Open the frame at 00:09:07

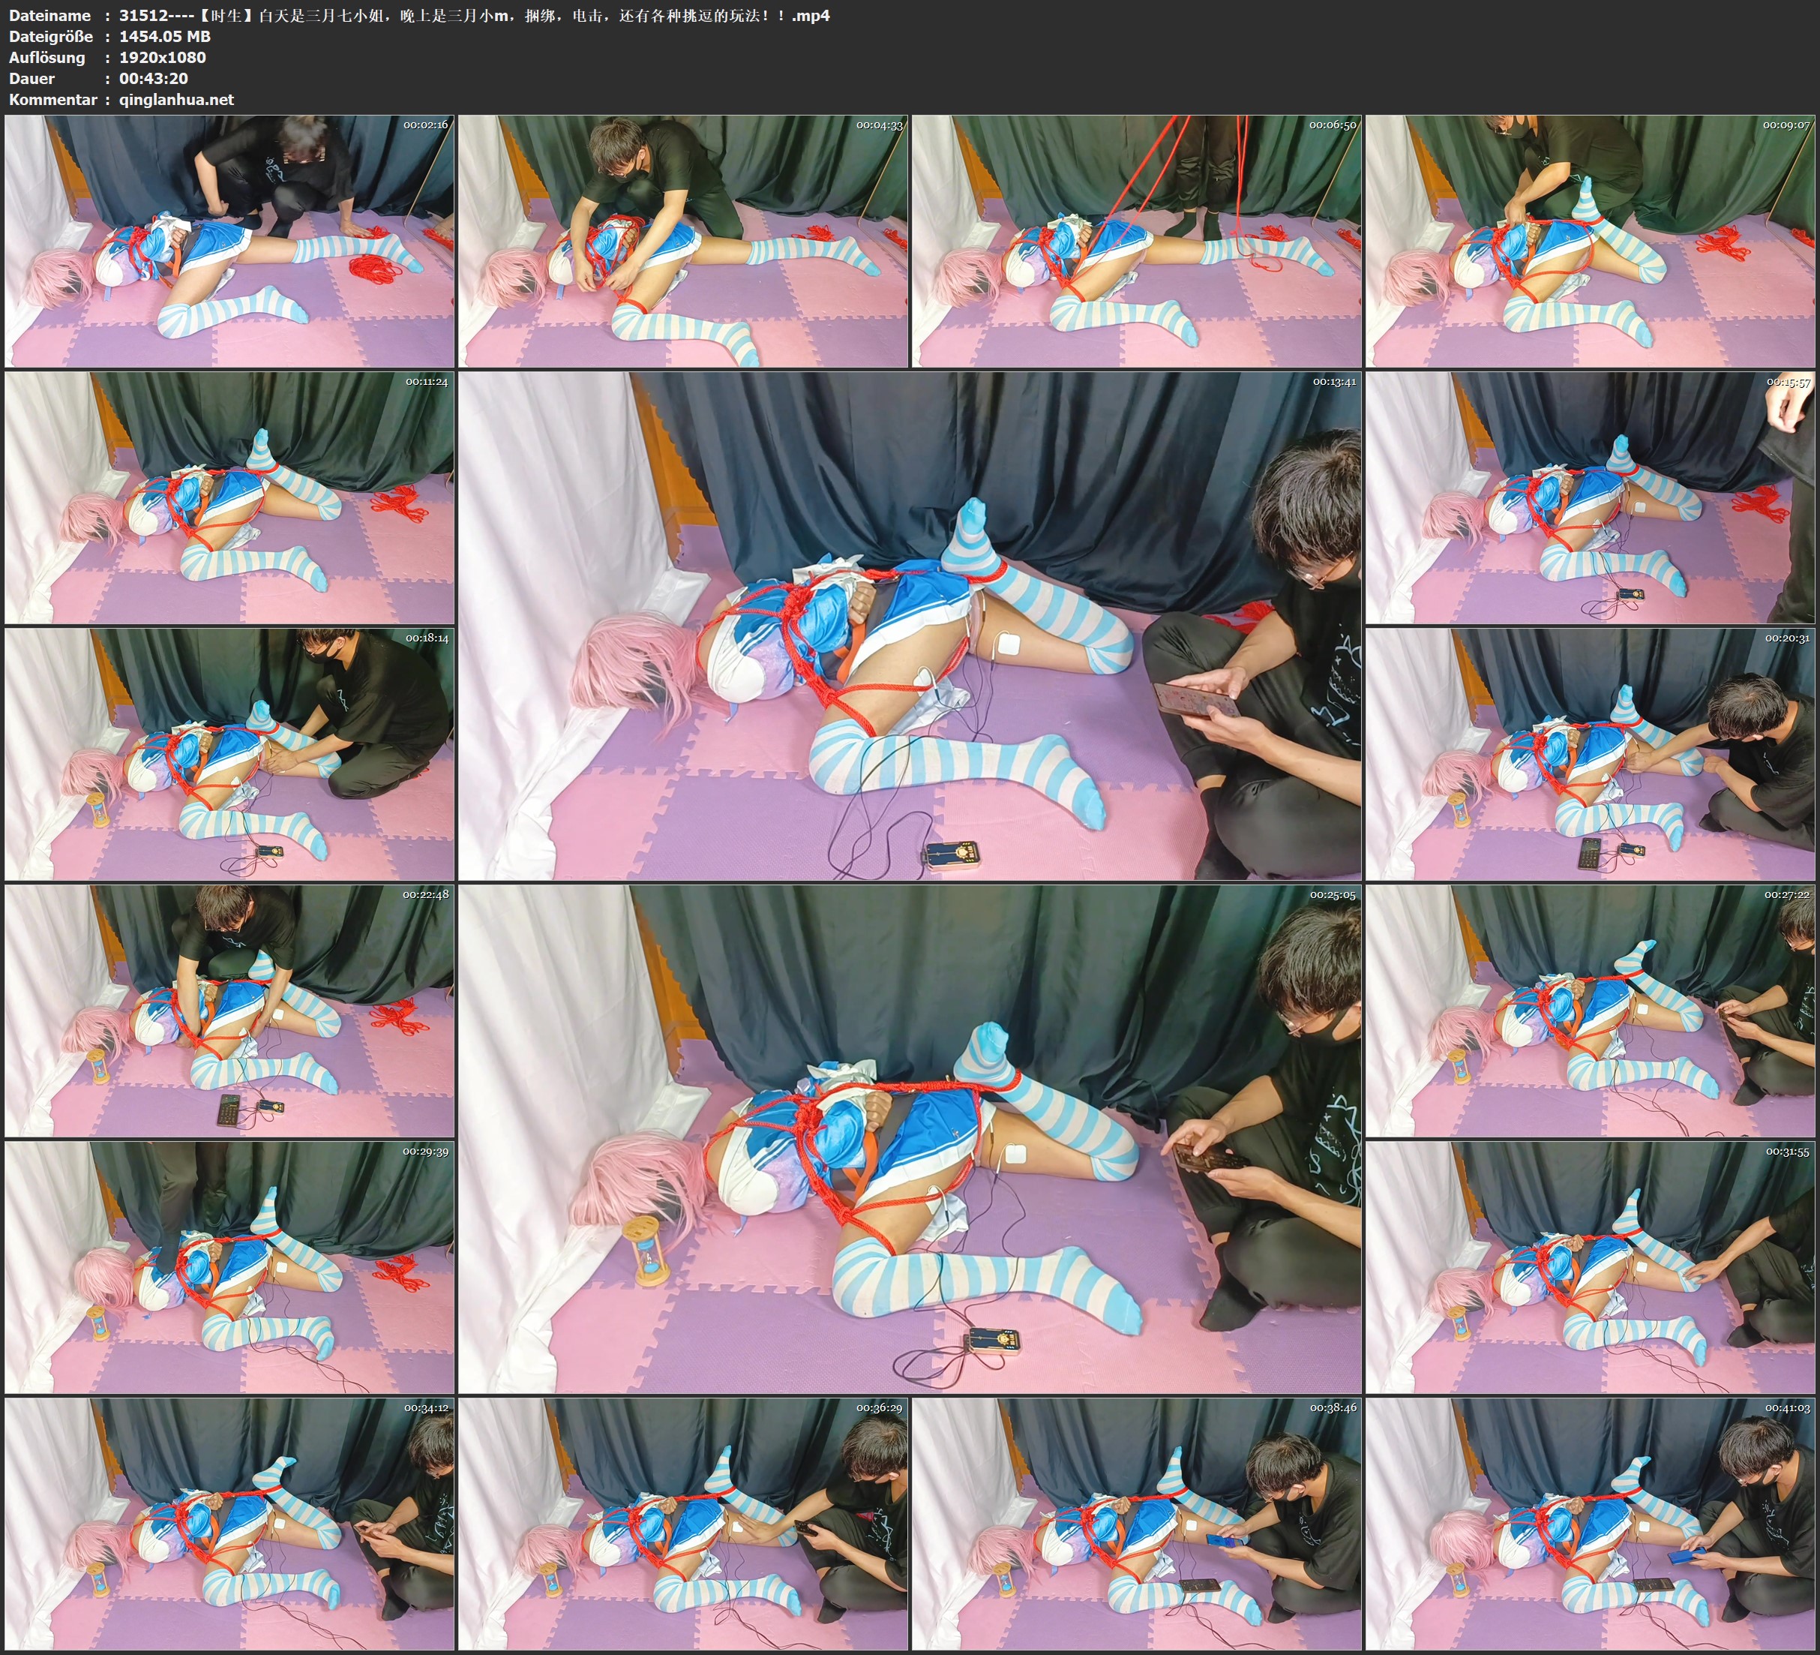point(1591,242)
